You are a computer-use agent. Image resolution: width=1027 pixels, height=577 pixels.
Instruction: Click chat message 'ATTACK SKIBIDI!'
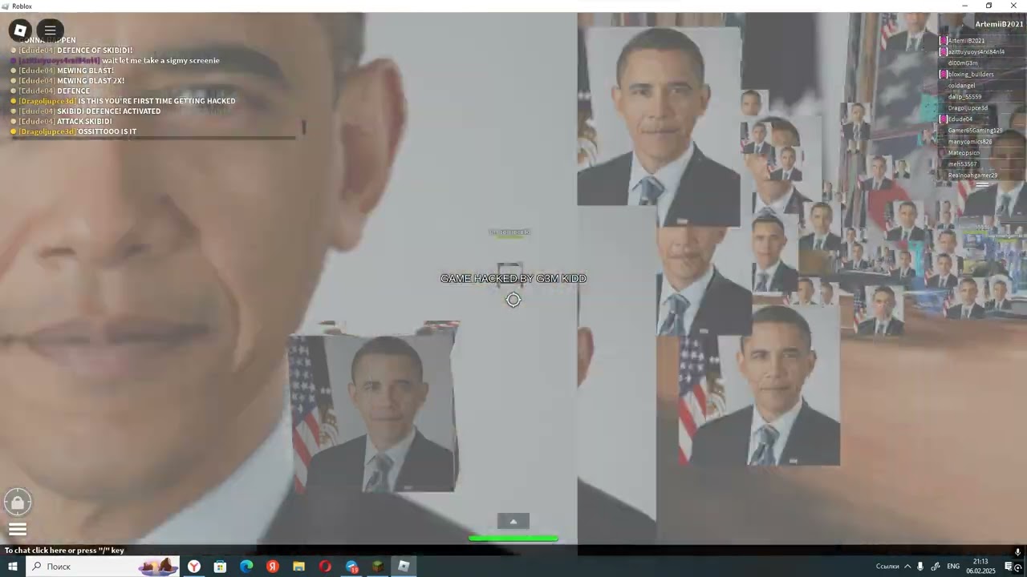coord(84,122)
